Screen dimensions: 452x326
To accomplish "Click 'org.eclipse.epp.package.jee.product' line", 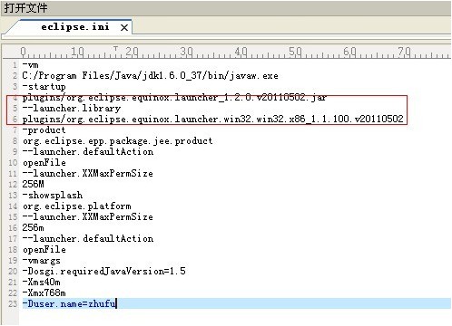I will pos(117,141).
